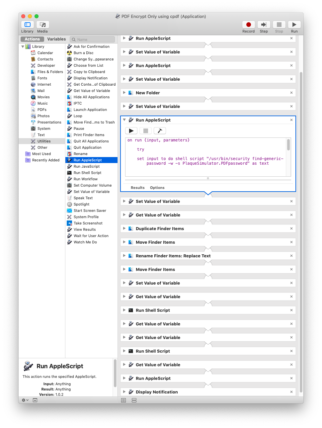This screenshot has width=322, height=428.
Task: Click the Step toolbar button
Action: (x=264, y=25)
